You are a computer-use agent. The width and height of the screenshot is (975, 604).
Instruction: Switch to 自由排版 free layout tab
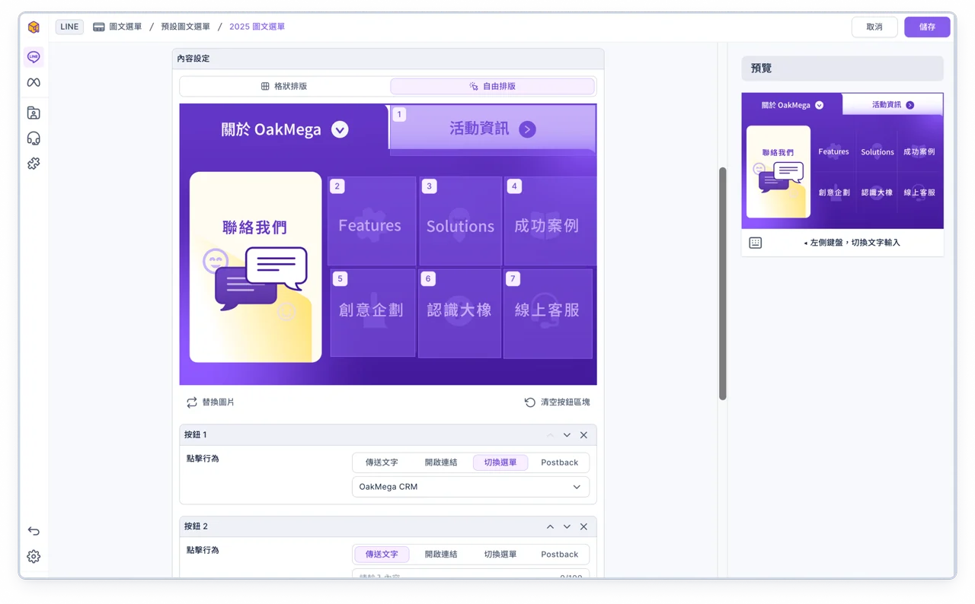click(x=493, y=87)
